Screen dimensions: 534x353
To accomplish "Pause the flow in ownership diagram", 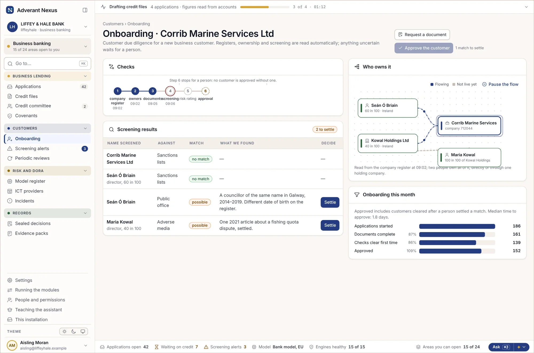I will pyautogui.click(x=500, y=84).
